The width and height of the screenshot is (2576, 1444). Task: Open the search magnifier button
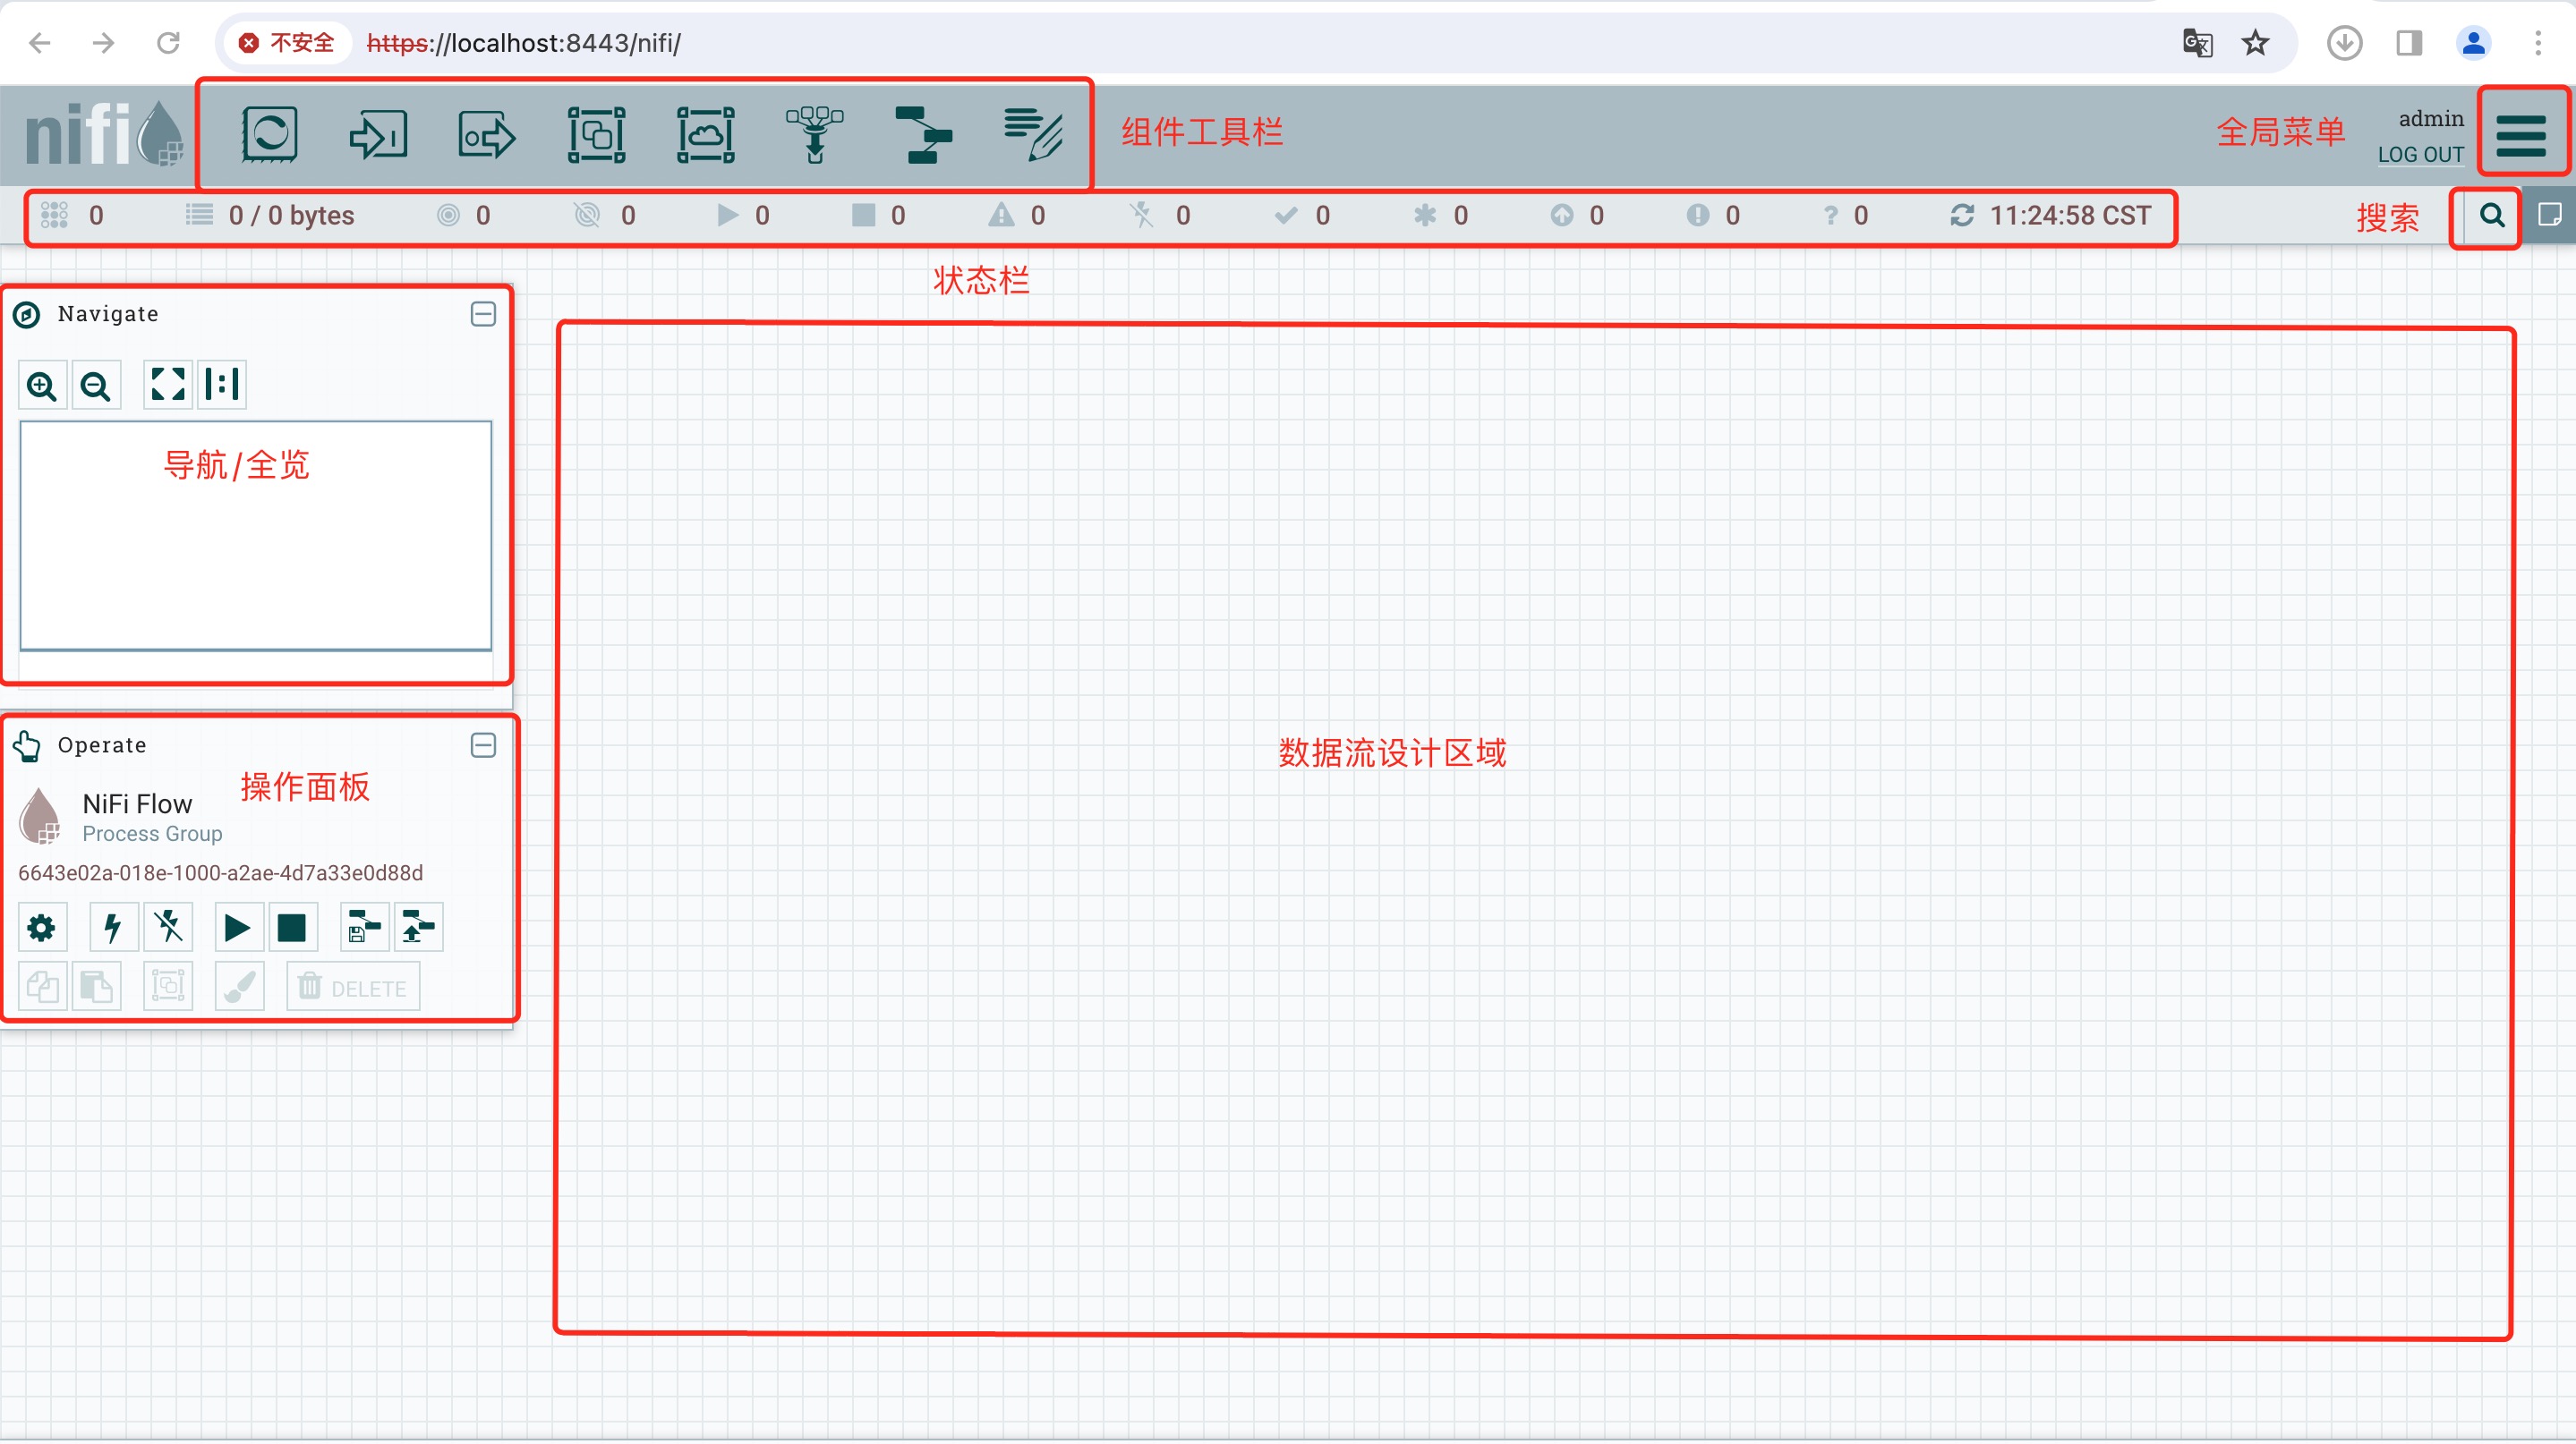pos(2492,215)
